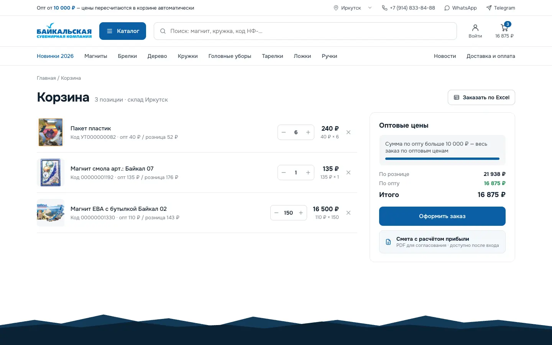Open the WhatsApp chat link
The height and width of the screenshot is (345, 552).
460,8
